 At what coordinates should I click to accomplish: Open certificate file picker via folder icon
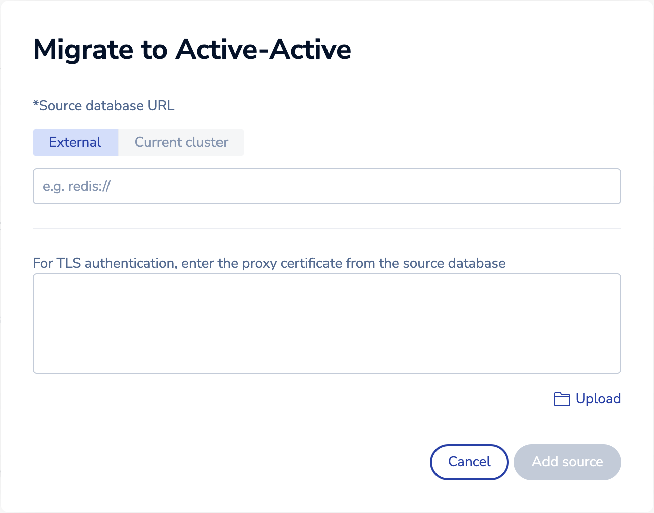click(562, 399)
